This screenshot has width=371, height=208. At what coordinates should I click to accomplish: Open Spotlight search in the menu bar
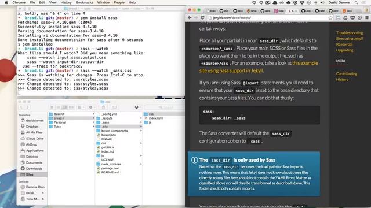[356, 2]
